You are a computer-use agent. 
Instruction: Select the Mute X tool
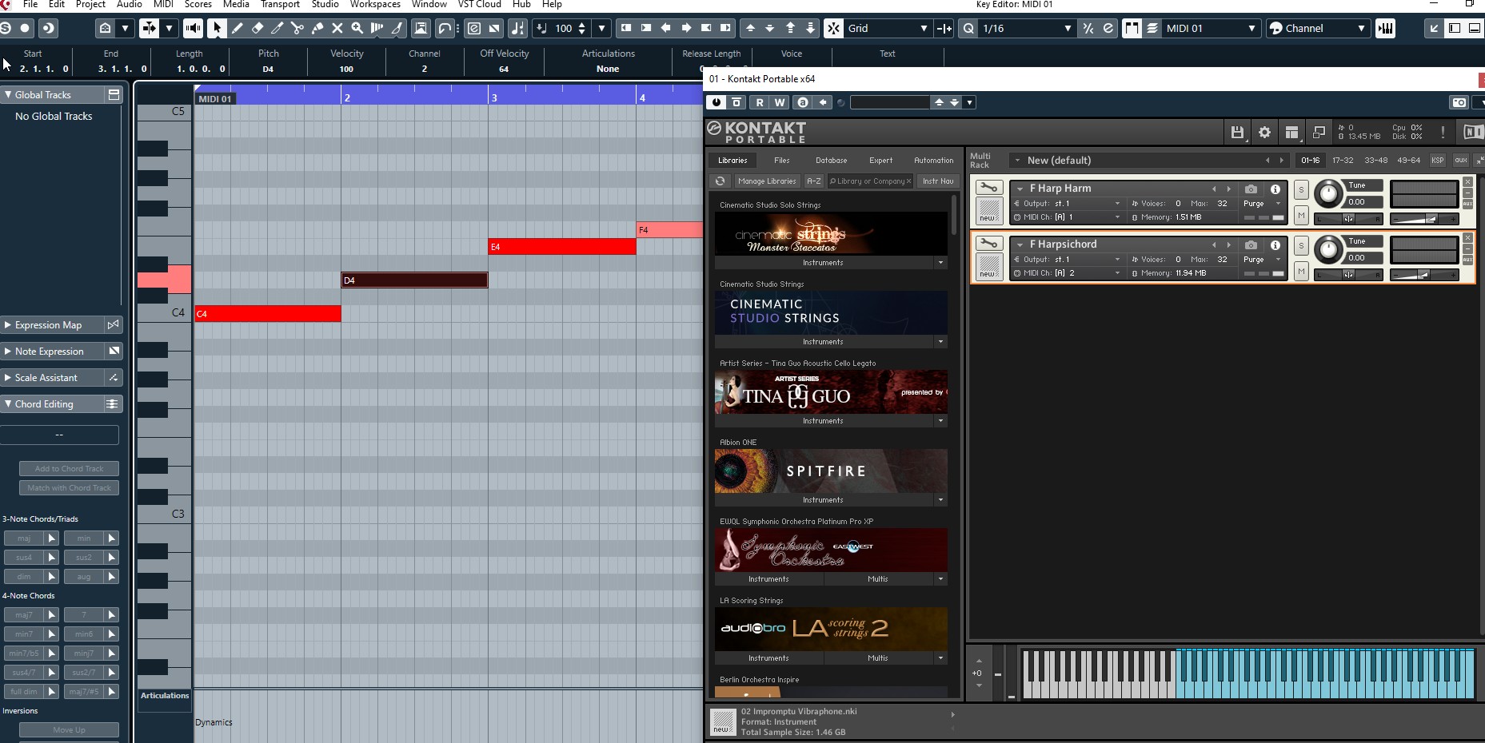[337, 28]
